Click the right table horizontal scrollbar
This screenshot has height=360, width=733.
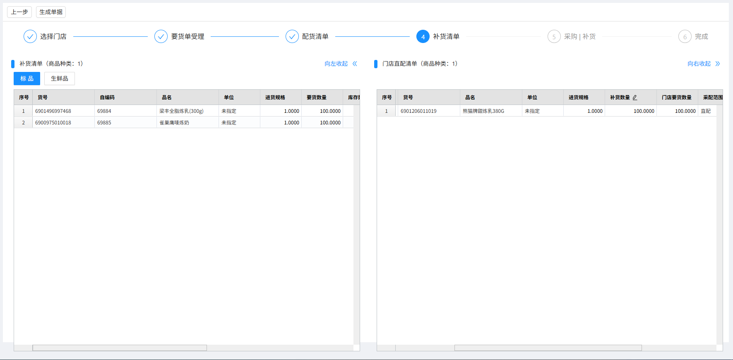pyautogui.click(x=548, y=348)
